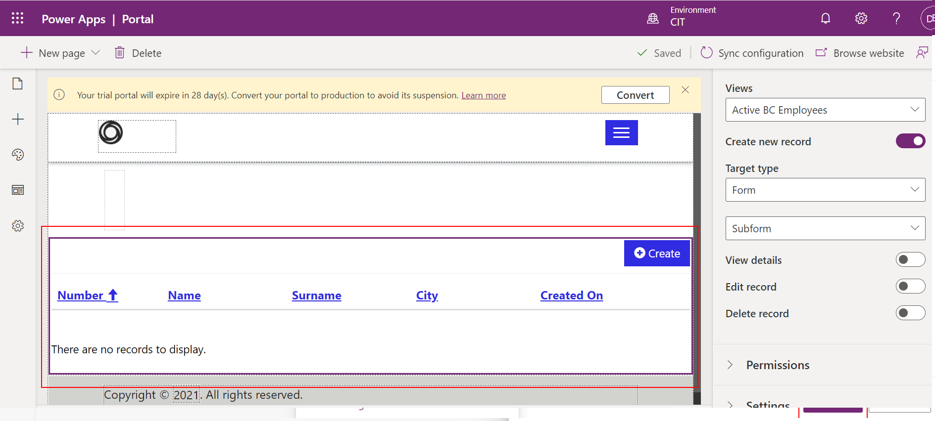
Task: Open the Learn more link
Action: click(x=484, y=95)
